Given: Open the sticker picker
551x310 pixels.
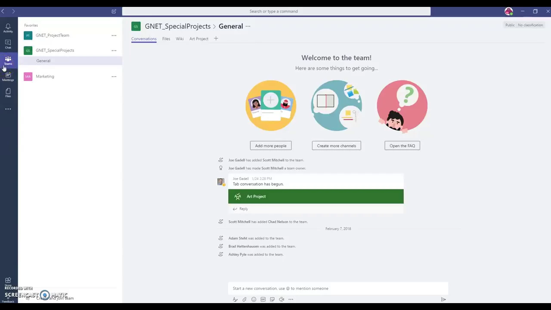Looking at the screenshot, I should click(x=272, y=299).
